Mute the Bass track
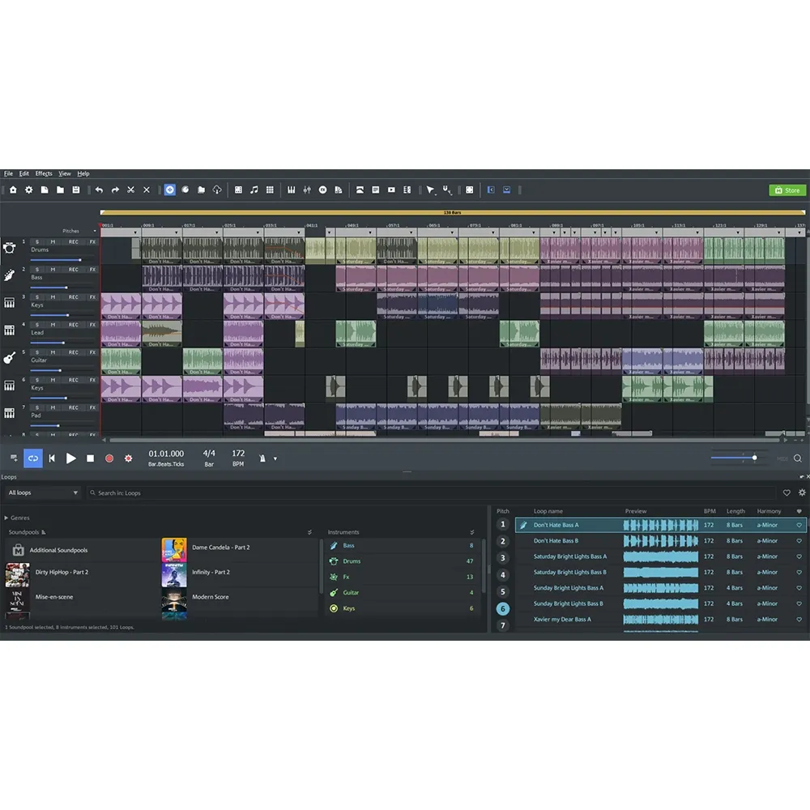This screenshot has height=810, width=810. coord(53,269)
